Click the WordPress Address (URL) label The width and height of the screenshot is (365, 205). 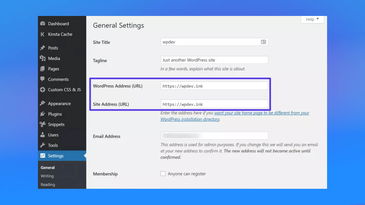pyautogui.click(x=117, y=86)
